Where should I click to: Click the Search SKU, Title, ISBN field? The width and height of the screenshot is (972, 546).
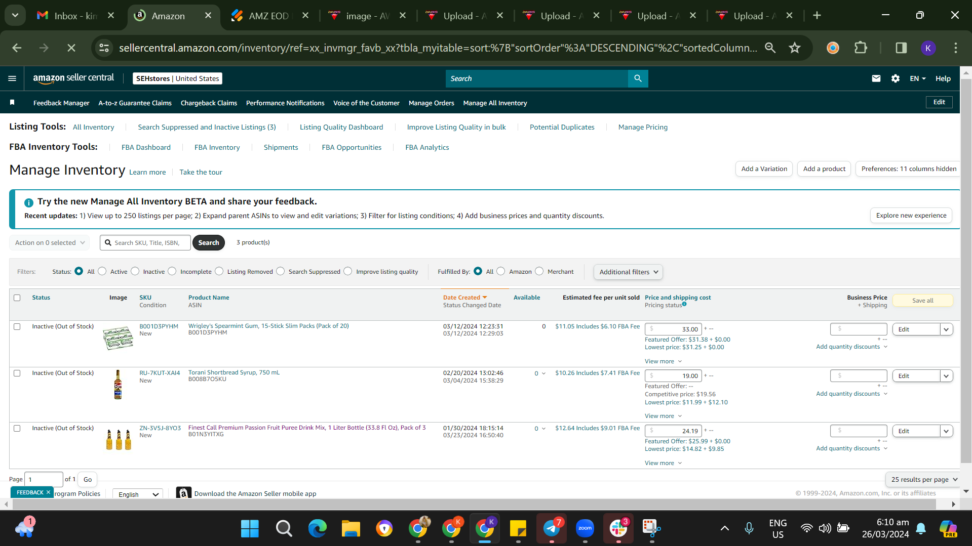click(145, 242)
